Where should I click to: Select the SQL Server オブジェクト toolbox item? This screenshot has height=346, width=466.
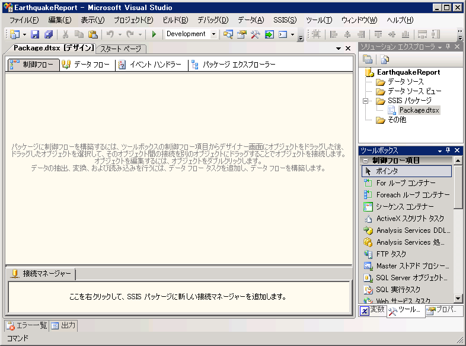(407, 278)
